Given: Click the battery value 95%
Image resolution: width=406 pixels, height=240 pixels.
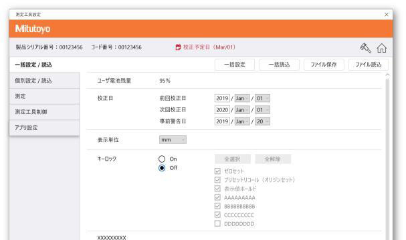Looking at the screenshot, I should (x=165, y=81).
